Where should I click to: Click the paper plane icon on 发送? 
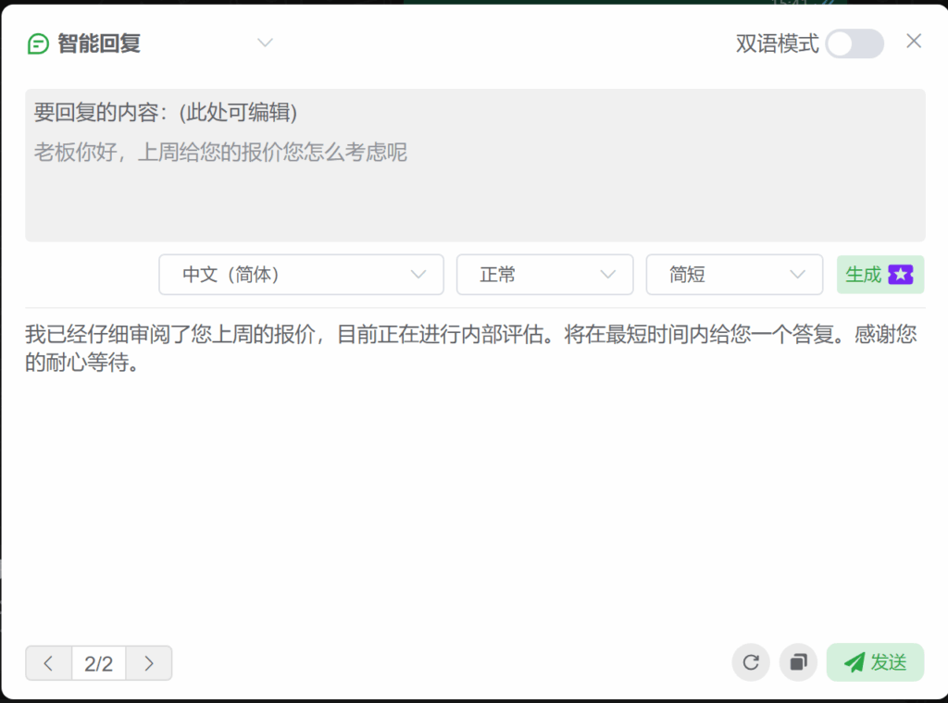click(x=854, y=662)
